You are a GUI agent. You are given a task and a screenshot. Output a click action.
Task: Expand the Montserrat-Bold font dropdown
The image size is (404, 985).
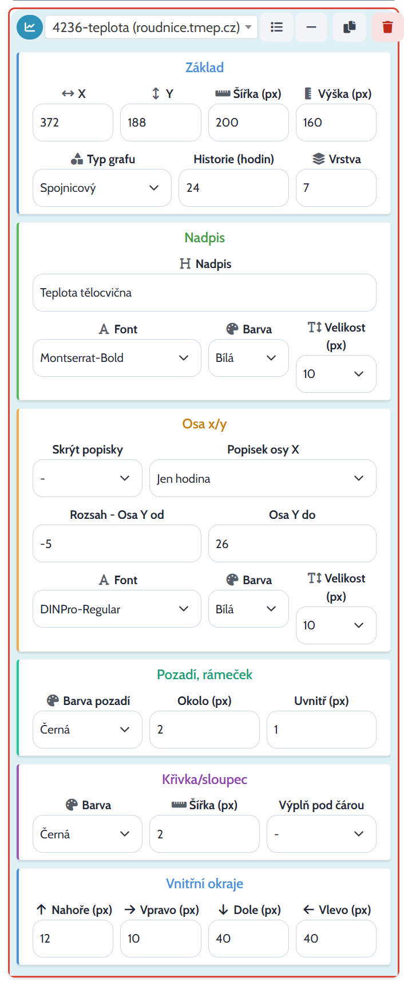coord(117,358)
